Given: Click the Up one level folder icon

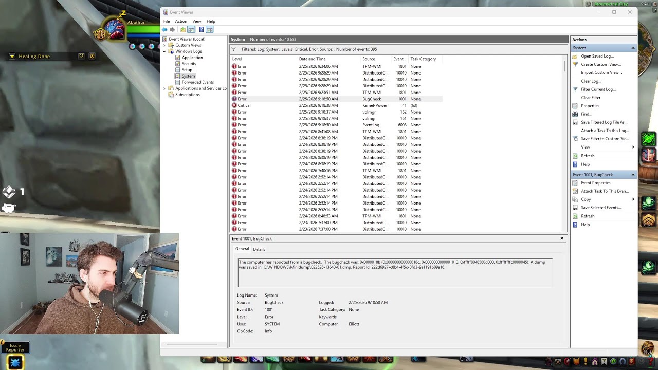Looking at the screenshot, I should click(183, 29).
